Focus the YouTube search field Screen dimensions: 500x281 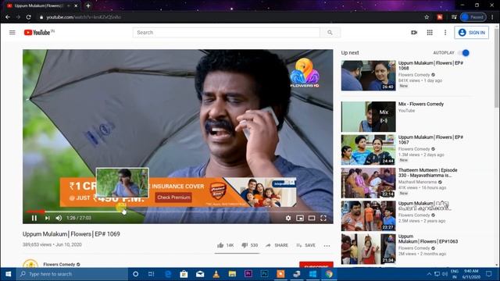pyautogui.click(x=227, y=33)
